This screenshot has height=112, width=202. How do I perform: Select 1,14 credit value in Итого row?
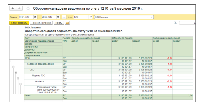(190, 95)
